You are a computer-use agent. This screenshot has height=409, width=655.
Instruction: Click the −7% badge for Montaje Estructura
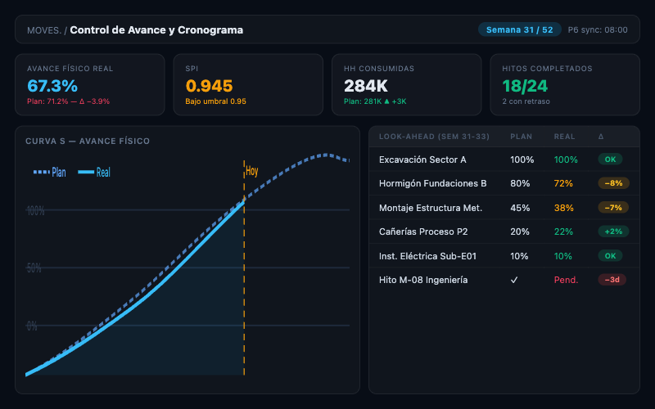612,208
